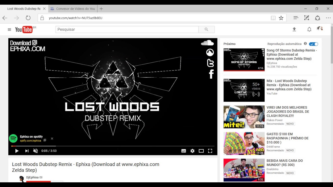Screen dimensions: 333x187
Task: Open the YouTube hamburger guide menu
Action: tap(9, 30)
